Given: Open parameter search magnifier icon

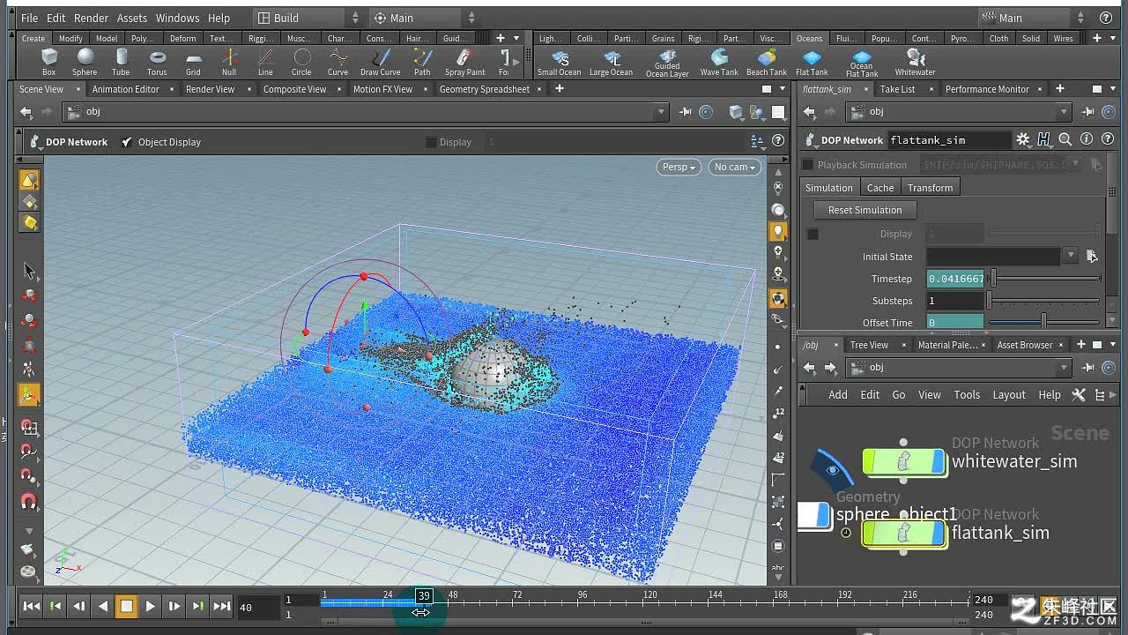Looking at the screenshot, I should coord(1065,139).
